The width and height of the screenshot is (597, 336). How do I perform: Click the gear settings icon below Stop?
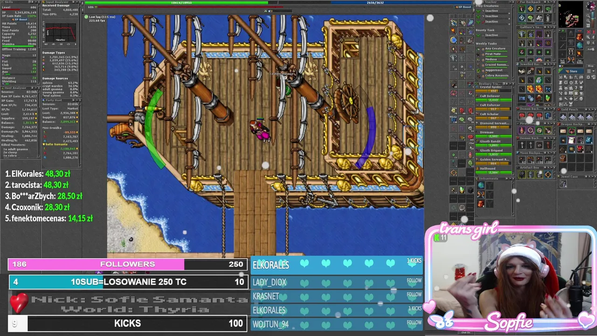pos(588,77)
